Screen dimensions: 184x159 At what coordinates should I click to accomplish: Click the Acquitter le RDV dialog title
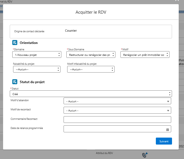91,12
